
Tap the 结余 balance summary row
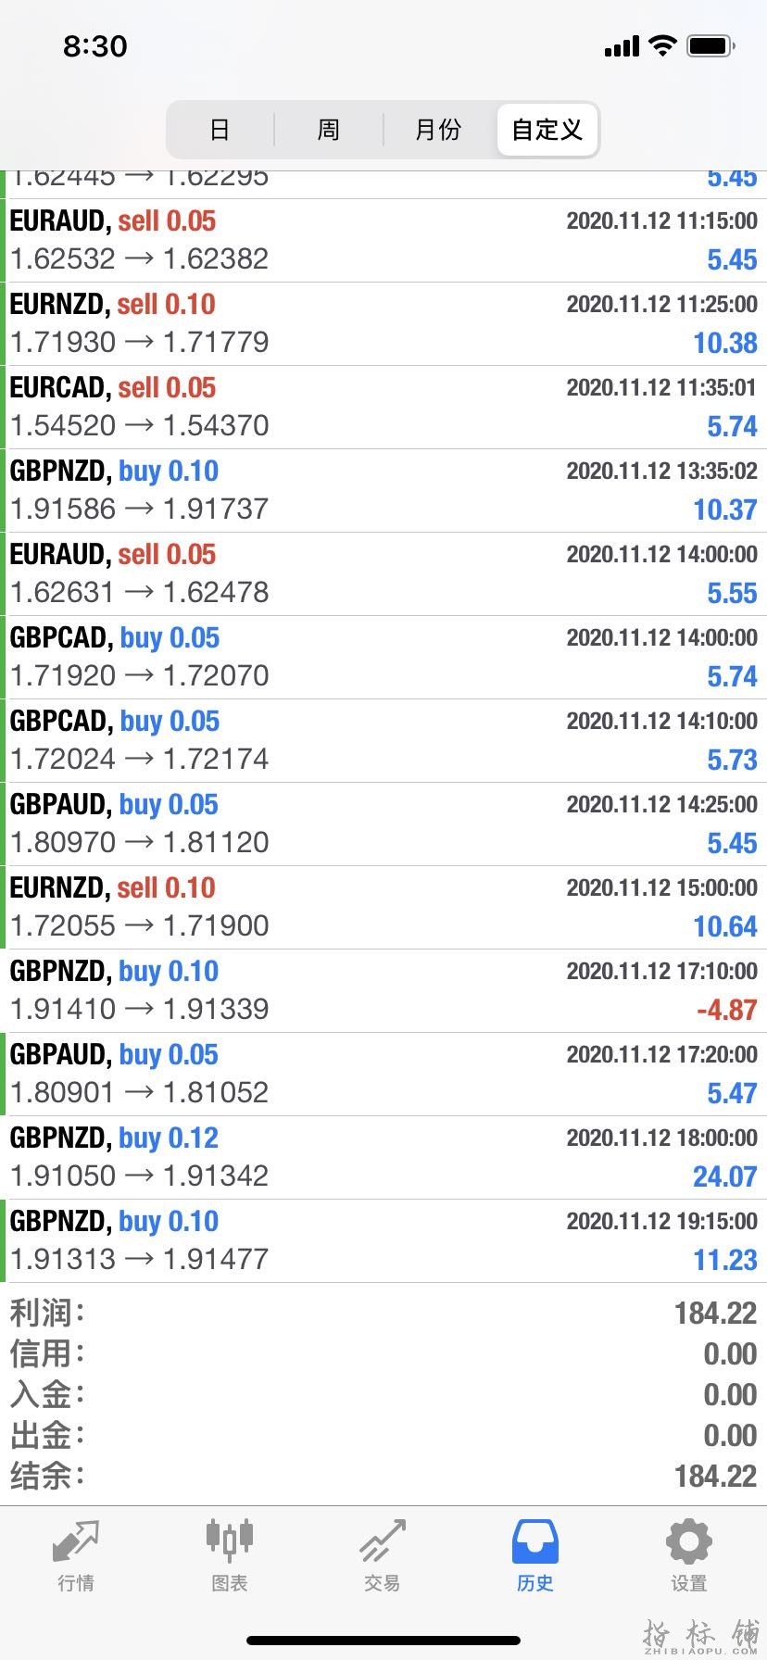[x=383, y=1476]
